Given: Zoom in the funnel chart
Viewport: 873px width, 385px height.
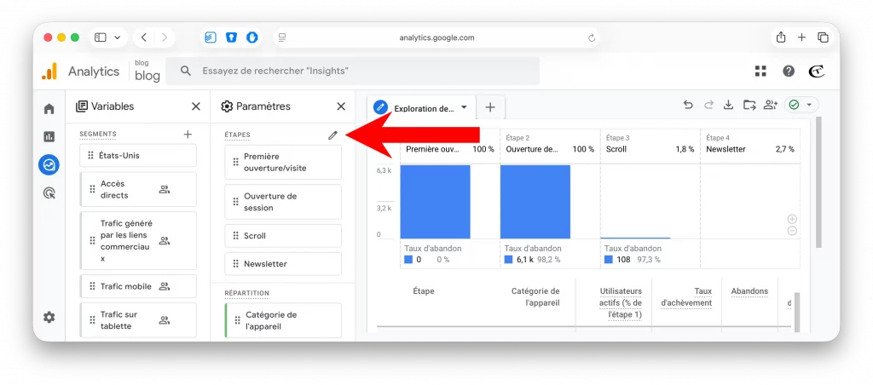Looking at the screenshot, I should [792, 219].
